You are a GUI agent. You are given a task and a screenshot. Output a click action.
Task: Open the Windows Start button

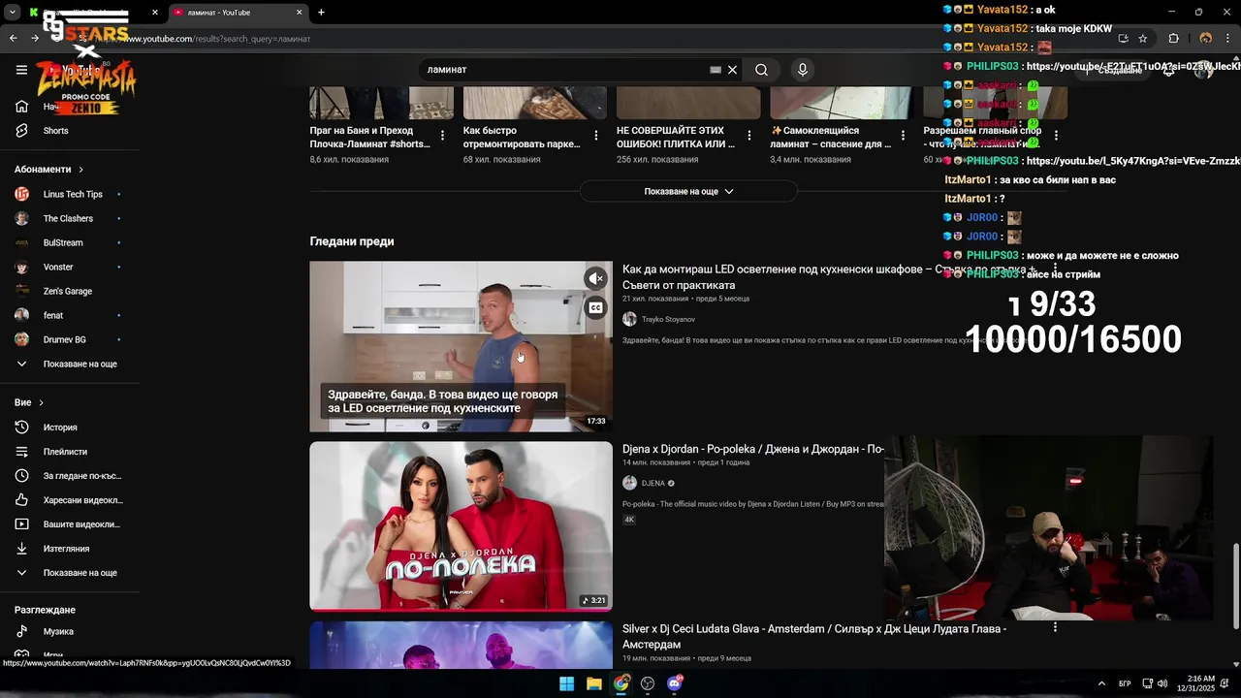click(566, 683)
